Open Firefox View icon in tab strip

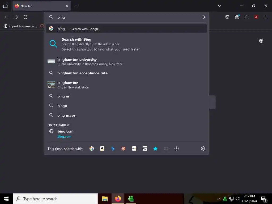(x=5, y=6)
